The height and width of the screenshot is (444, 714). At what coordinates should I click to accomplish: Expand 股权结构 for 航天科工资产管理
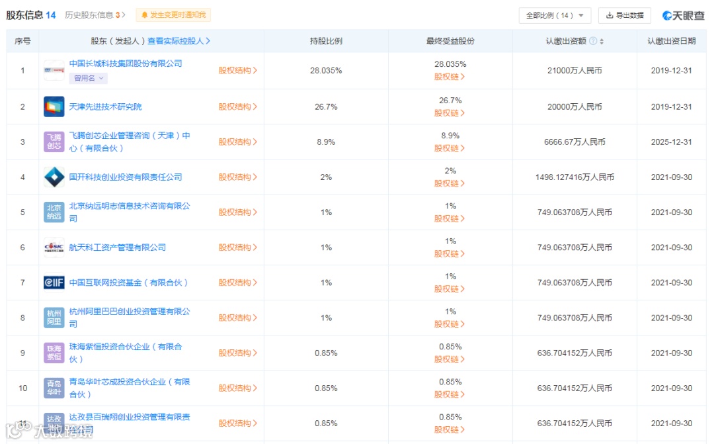(x=238, y=247)
